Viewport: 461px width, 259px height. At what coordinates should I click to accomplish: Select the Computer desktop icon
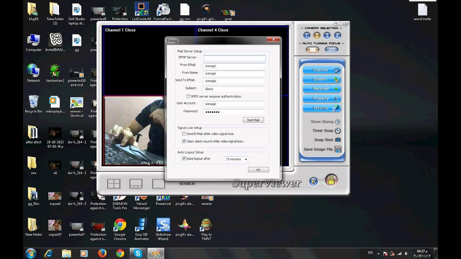[x=33, y=43]
